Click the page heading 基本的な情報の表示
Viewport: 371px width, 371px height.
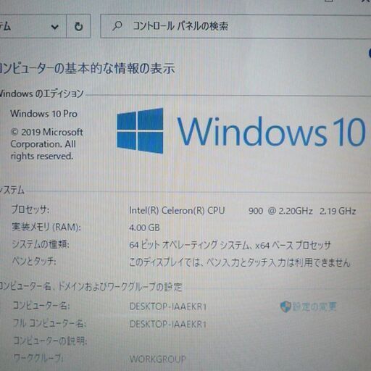[x=87, y=68]
